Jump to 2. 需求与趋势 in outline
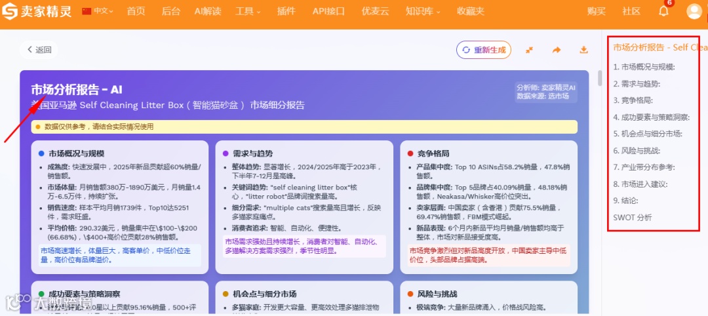 (x=637, y=83)
